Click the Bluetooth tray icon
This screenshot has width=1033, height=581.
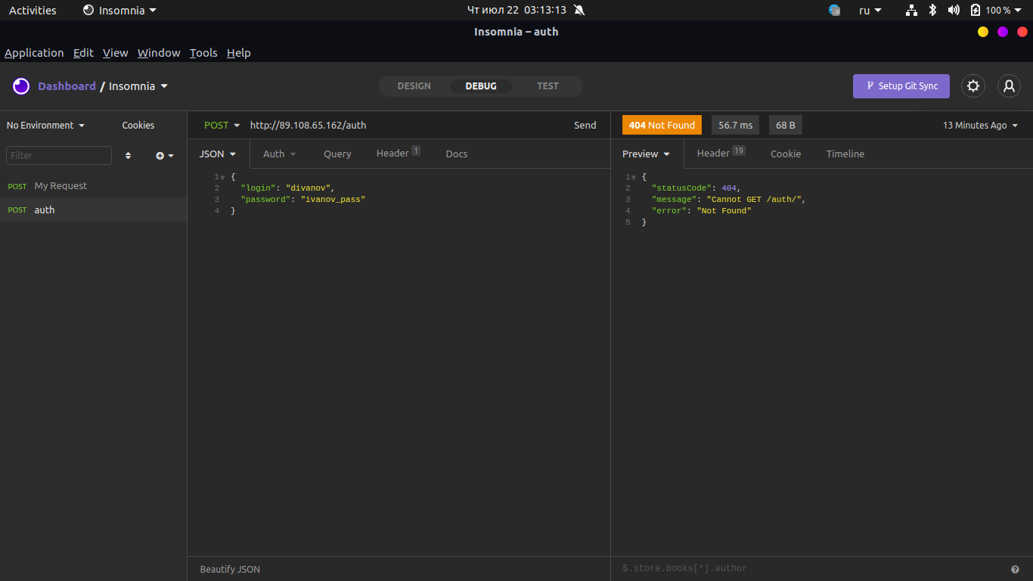pyautogui.click(x=932, y=10)
